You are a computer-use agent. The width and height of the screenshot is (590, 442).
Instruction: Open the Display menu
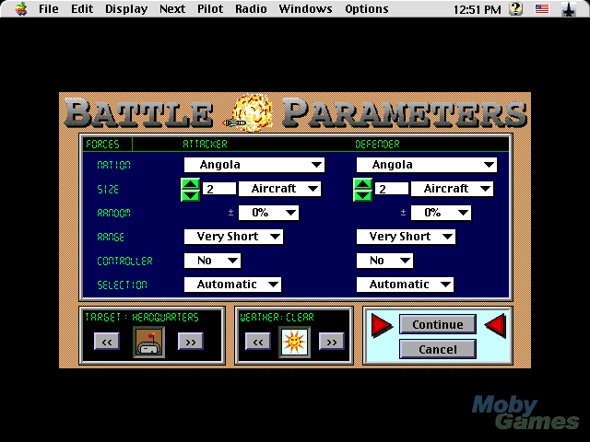point(126,8)
